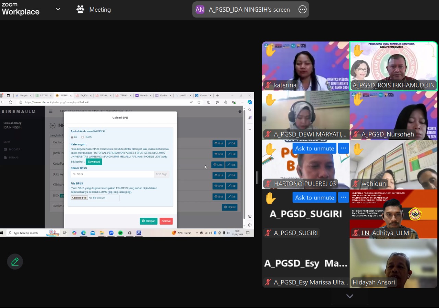Open a new browser tab with plus

tap(217, 95)
